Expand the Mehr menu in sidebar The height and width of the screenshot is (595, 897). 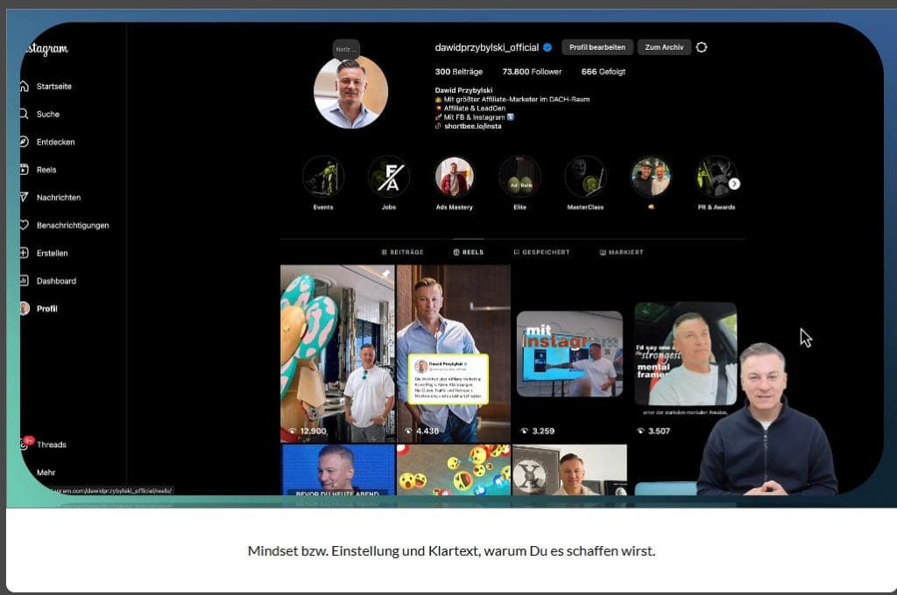tap(46, 472)
